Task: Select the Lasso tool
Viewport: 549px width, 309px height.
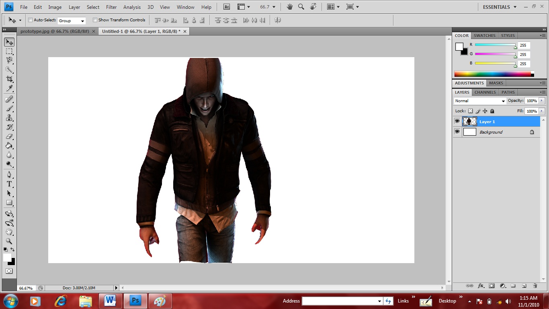Action: (9, 60)
